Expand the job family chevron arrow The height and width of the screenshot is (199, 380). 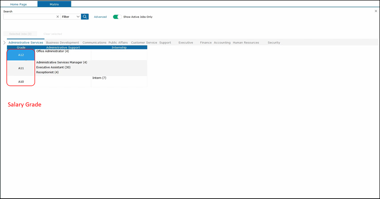pos(4,43)
